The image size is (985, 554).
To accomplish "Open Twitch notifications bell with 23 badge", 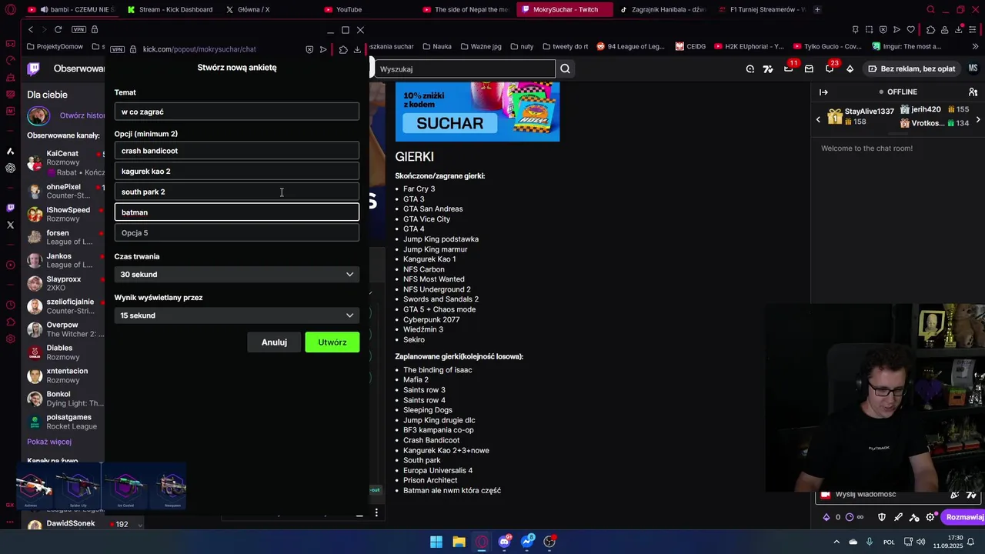I will 830,68.
